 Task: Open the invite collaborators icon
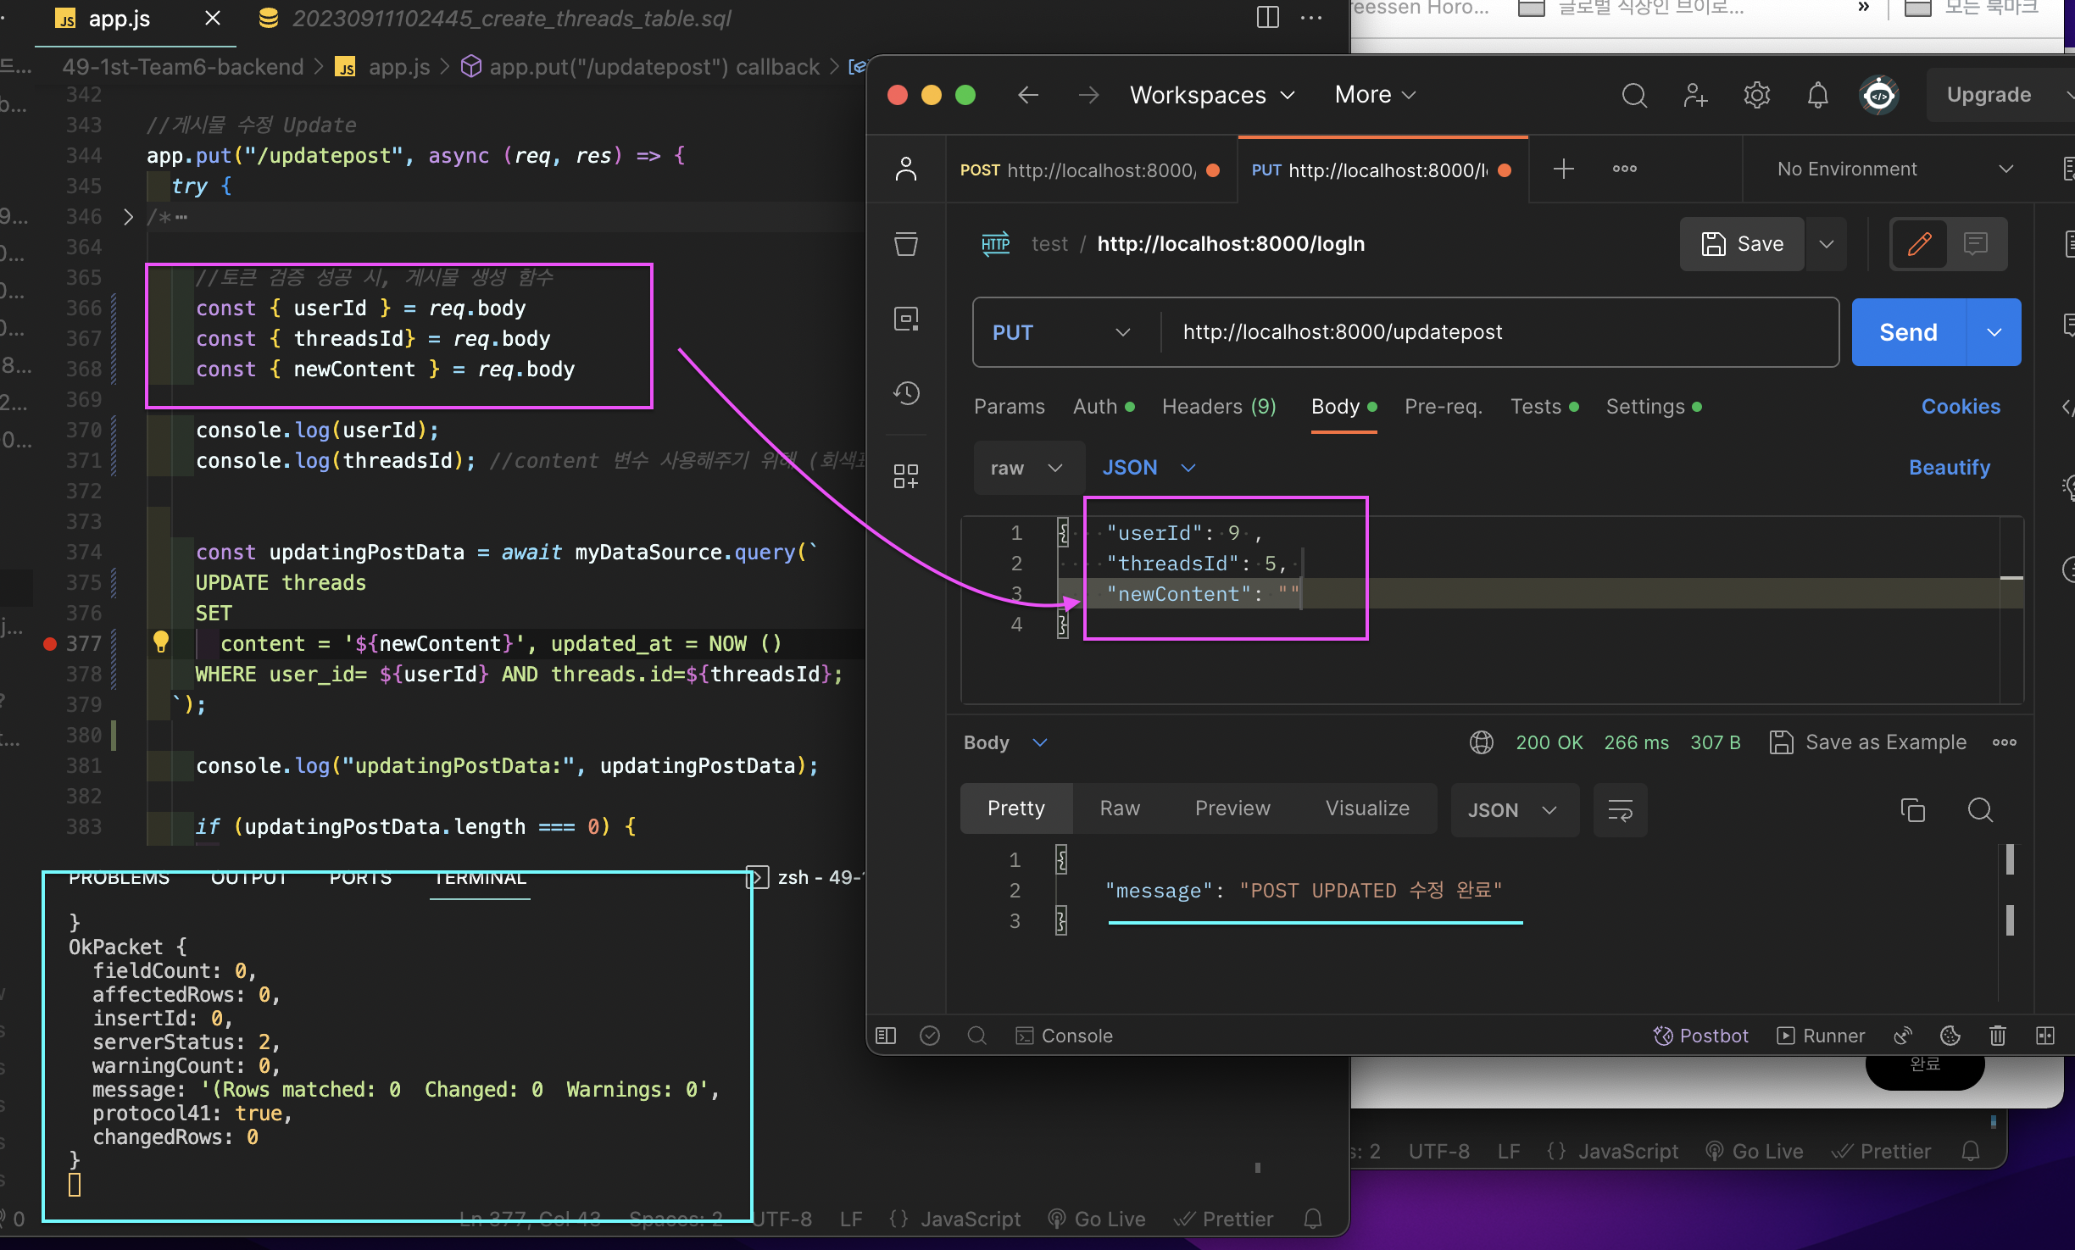coord(1695,96)
